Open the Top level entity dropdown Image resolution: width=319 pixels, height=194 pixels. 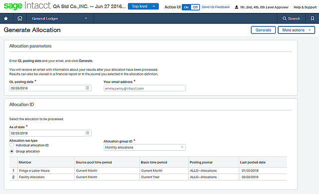[x=143, y=6]
